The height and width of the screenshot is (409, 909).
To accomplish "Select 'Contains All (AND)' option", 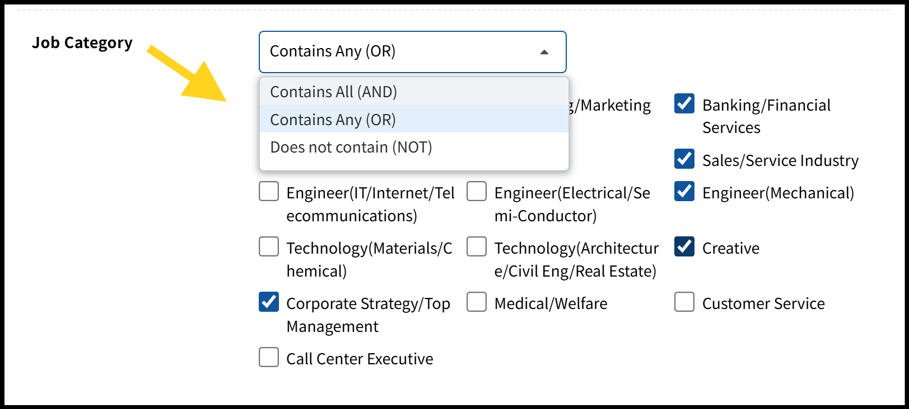I will (x=333, y=92).
